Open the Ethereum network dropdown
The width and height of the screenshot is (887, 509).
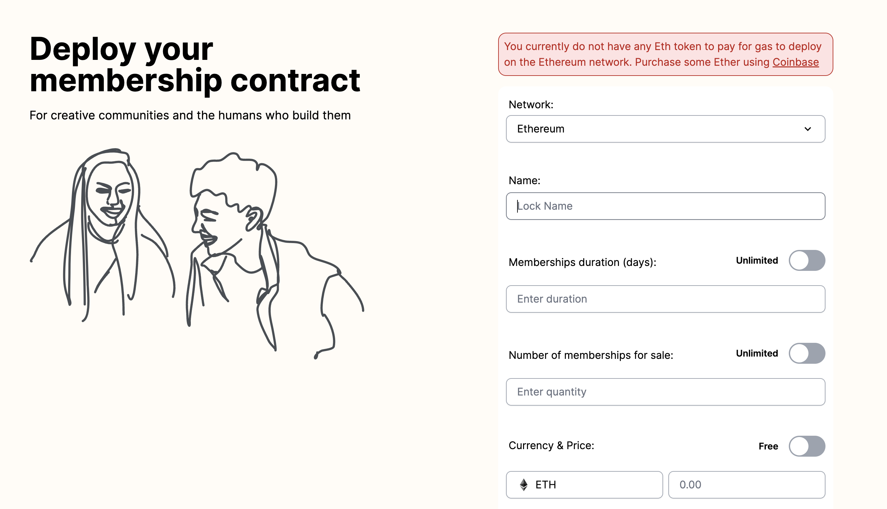click(664, 129)
